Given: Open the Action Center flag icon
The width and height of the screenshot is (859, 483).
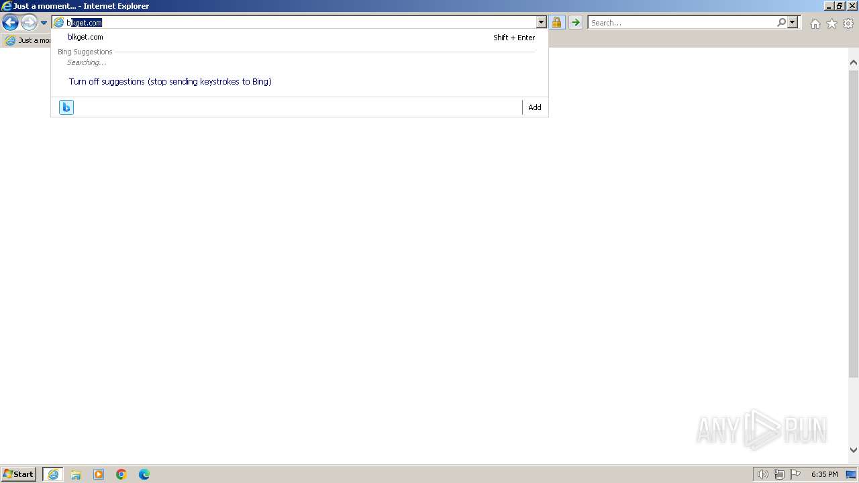Looking at the screenshot, I should tap(795, 474).
